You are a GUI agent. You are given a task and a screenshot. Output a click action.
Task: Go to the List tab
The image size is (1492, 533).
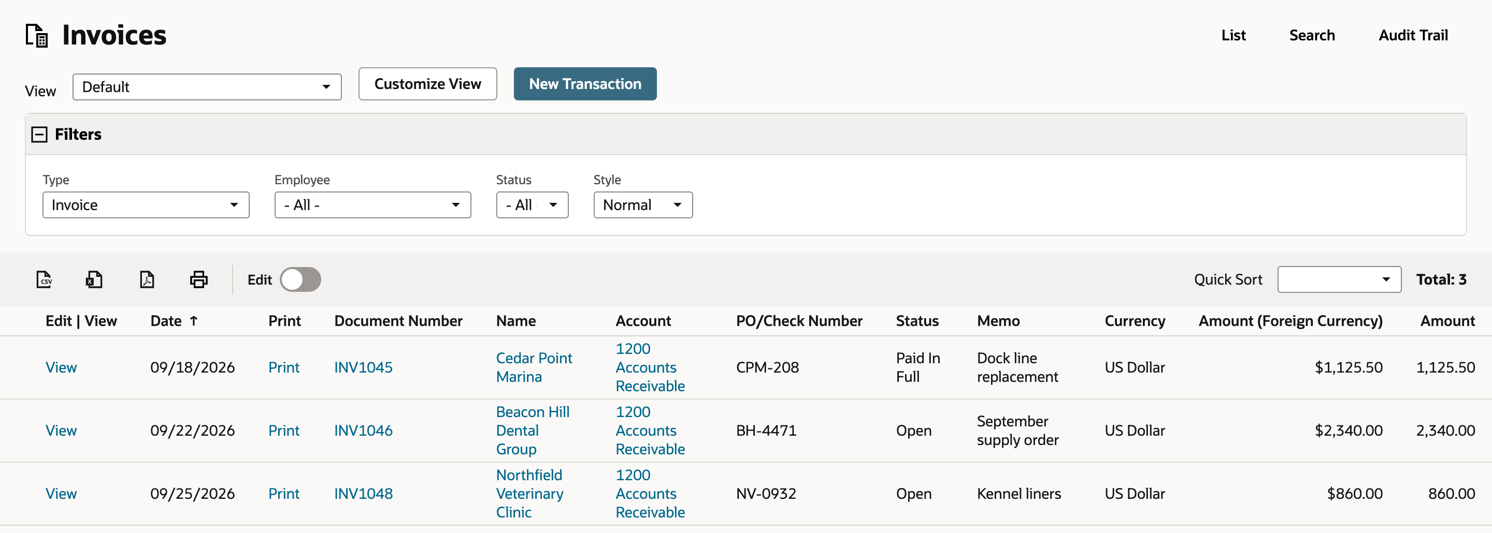1233,35
